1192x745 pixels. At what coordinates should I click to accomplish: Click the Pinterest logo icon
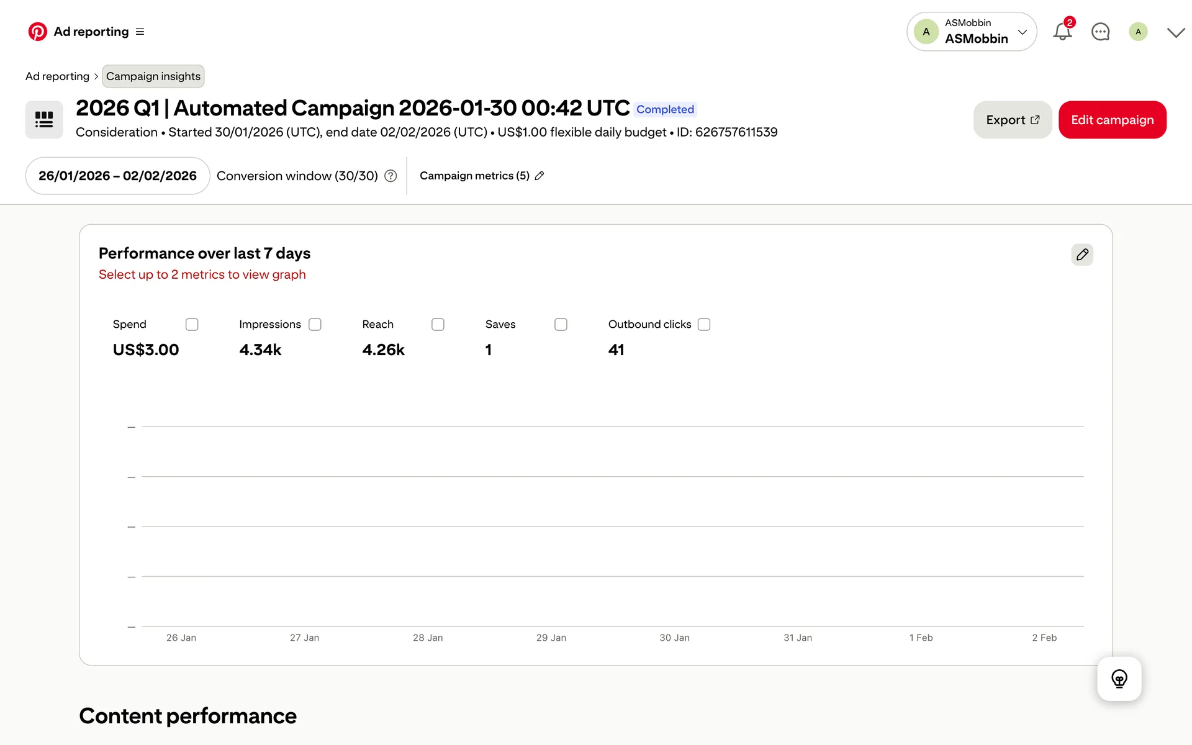click(x=37, y=32)
